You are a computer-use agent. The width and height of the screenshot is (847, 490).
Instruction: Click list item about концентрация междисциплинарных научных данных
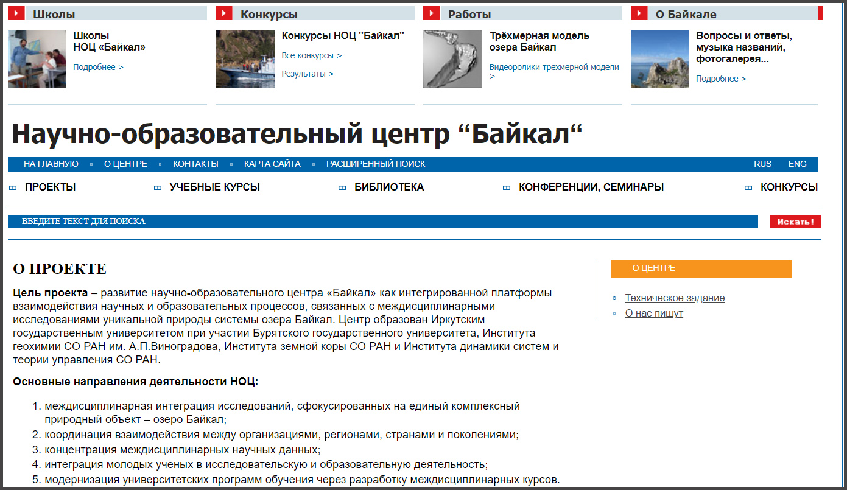183,450
